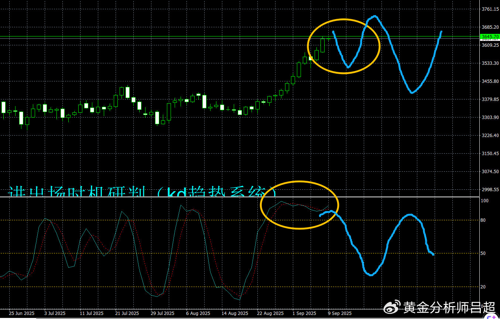Click the 2998.55 price axis label
The image size is (500, 319).
click(x=490, y=190)
